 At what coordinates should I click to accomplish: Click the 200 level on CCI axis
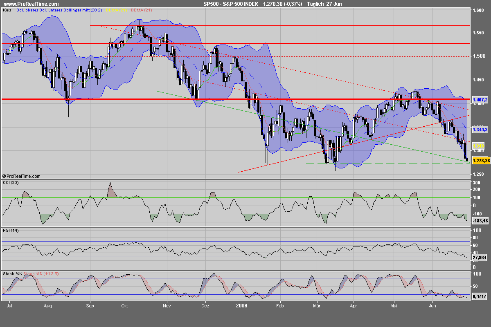click(x=476, y=190)
